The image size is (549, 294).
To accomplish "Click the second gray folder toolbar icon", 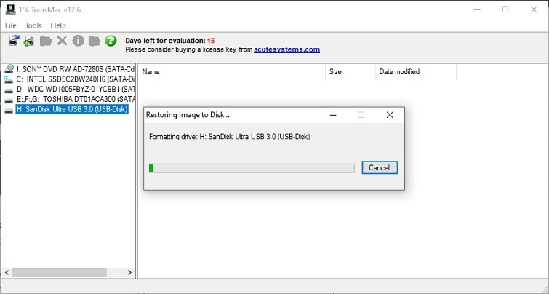I will [95, 41].
